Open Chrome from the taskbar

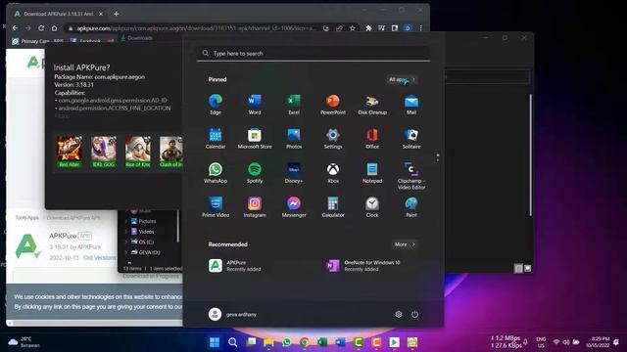click(x=305, y=342)
